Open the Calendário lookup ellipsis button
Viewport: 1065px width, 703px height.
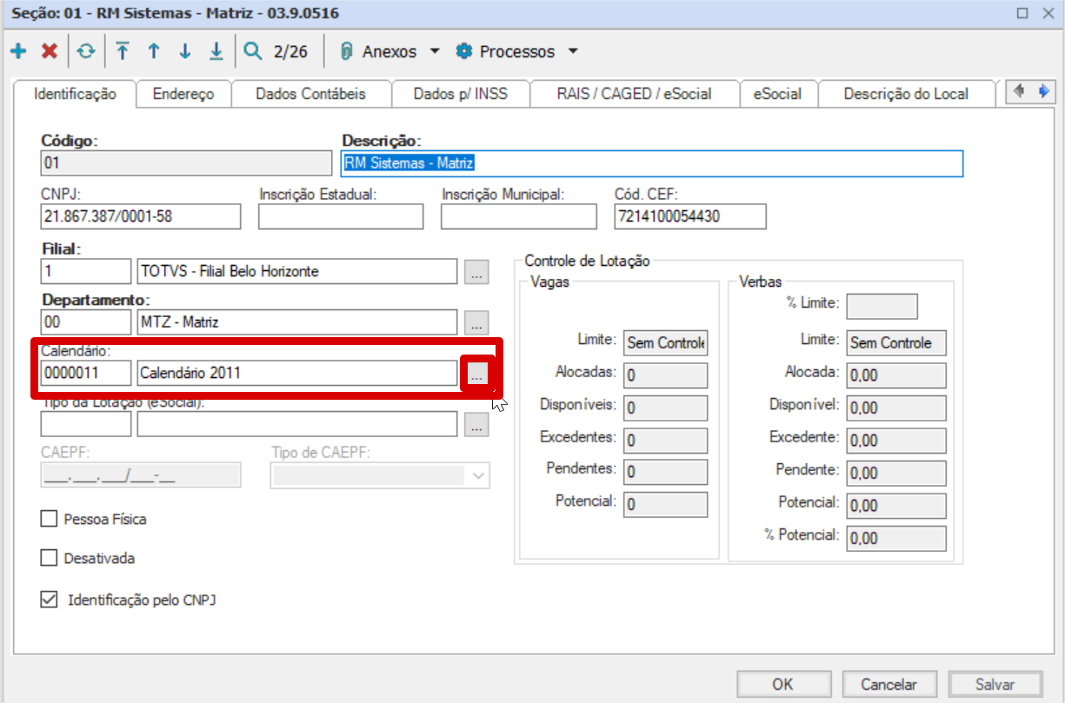(476, 374)
